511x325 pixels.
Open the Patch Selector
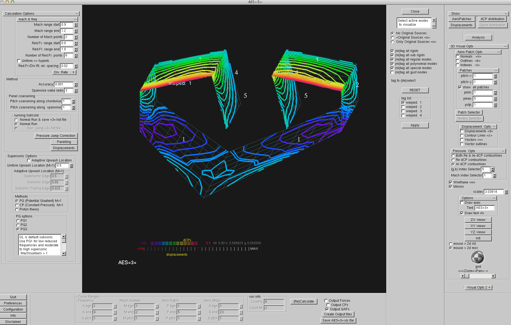pyautogui.click(x=469, y=112)
